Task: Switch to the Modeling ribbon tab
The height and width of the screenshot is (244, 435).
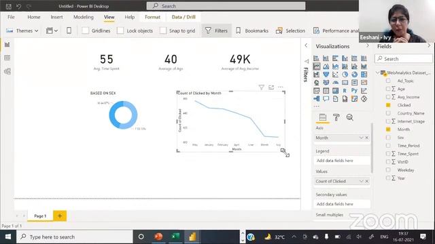Action: tap(84, 17)
